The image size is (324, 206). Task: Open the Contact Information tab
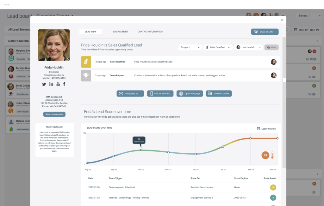coord(150,32)
